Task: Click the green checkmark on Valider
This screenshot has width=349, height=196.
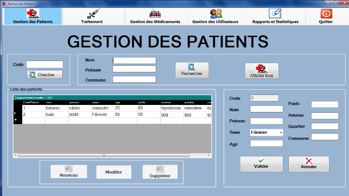Action: pyautogui.click(x=261, y=160)
